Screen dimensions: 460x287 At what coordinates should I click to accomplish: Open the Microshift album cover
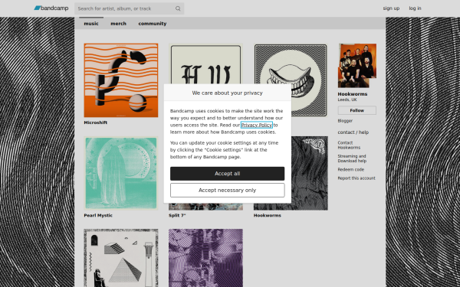121,80
